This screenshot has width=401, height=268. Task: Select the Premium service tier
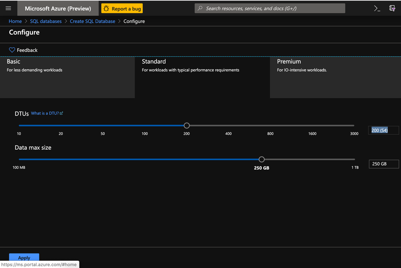point(335,77)
